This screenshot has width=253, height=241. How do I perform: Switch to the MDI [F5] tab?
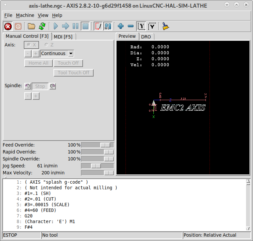[x=63, y=36]
